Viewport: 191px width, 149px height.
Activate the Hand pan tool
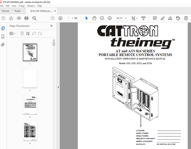click(94, 18)
